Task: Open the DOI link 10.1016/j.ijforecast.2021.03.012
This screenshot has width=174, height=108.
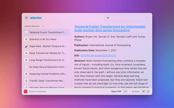Action: tap(98, 56)
